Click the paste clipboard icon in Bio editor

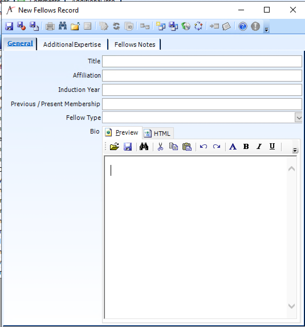[x=187, y=147]
